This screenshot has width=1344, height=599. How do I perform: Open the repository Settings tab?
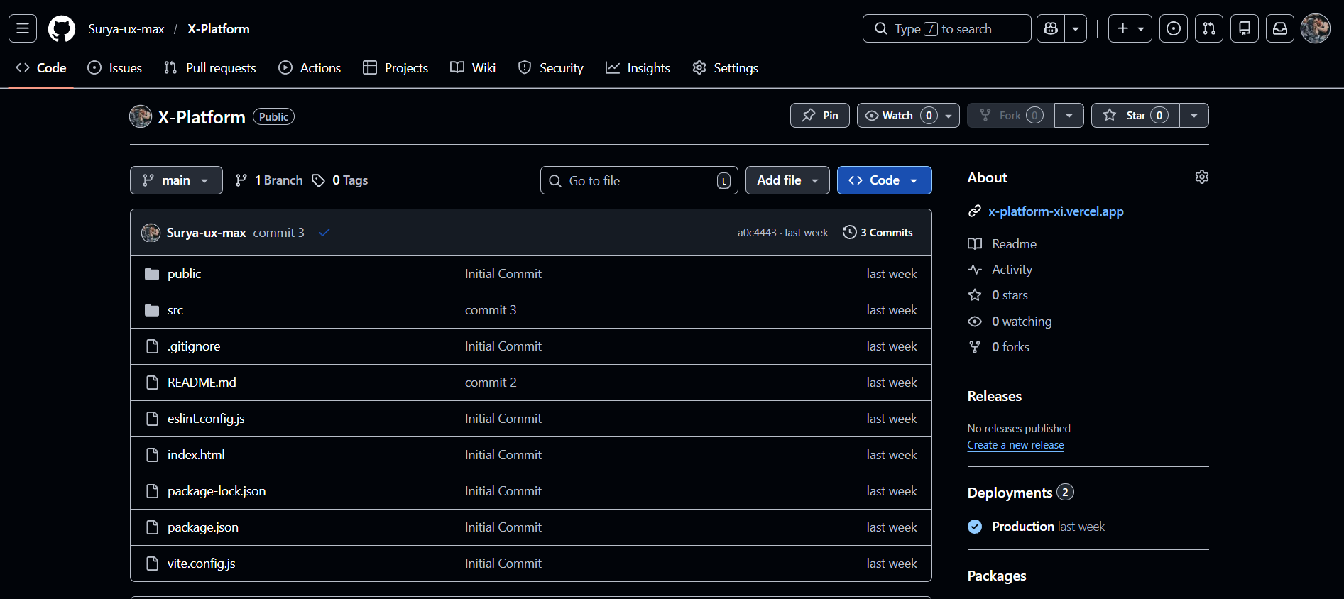(x=726, y=68)
